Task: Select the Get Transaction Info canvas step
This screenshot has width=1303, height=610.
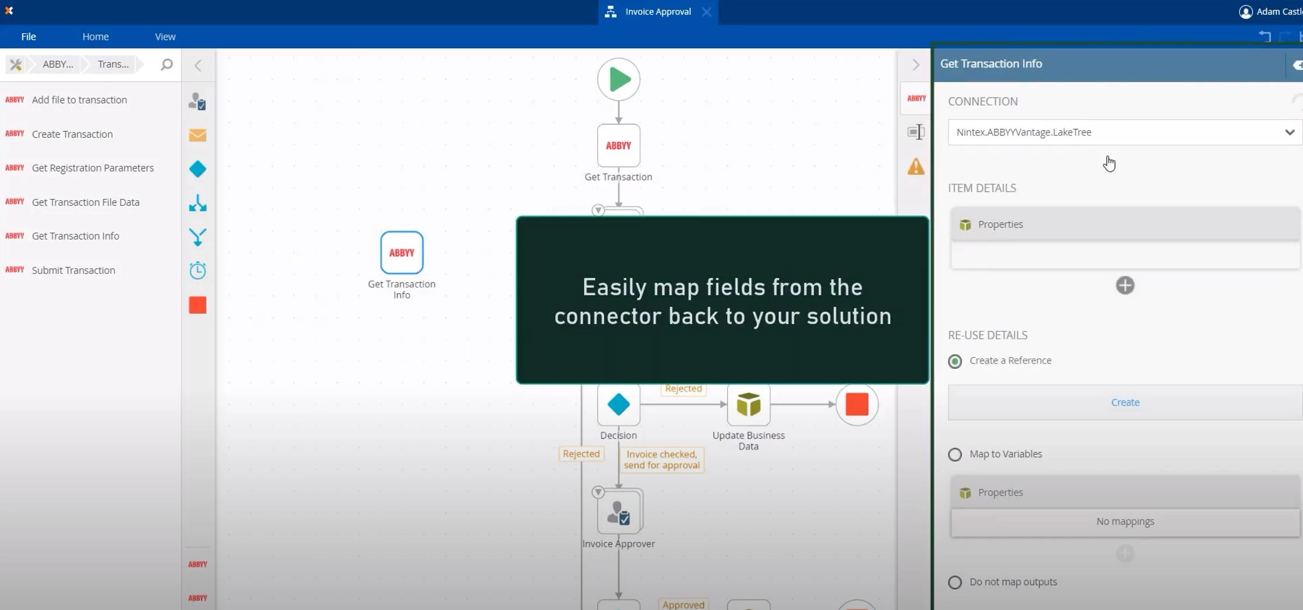Action: click(402, 252)
